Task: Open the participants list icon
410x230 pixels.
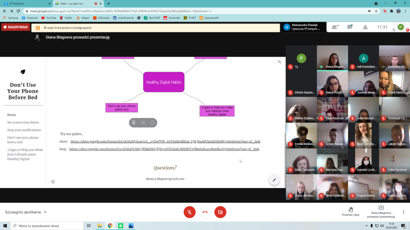Action: point(334,27)
